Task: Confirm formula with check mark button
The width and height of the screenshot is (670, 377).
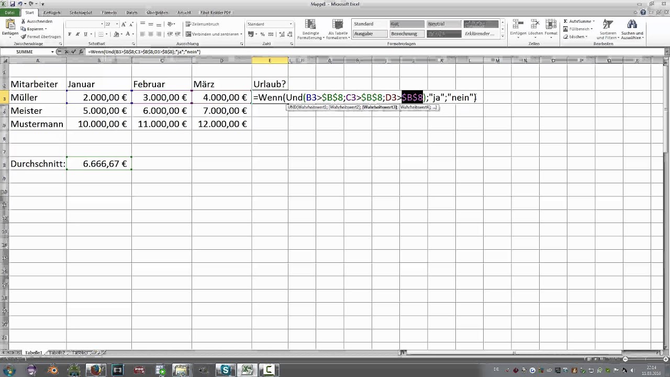Action: [x=74, y=52]
